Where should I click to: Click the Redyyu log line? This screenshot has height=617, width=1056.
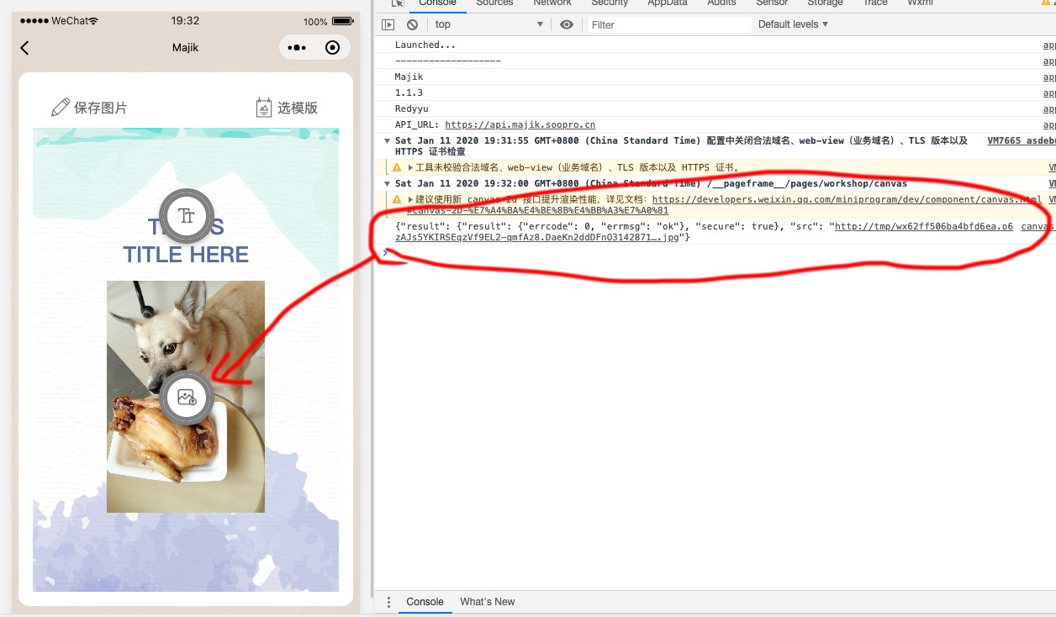411,109
